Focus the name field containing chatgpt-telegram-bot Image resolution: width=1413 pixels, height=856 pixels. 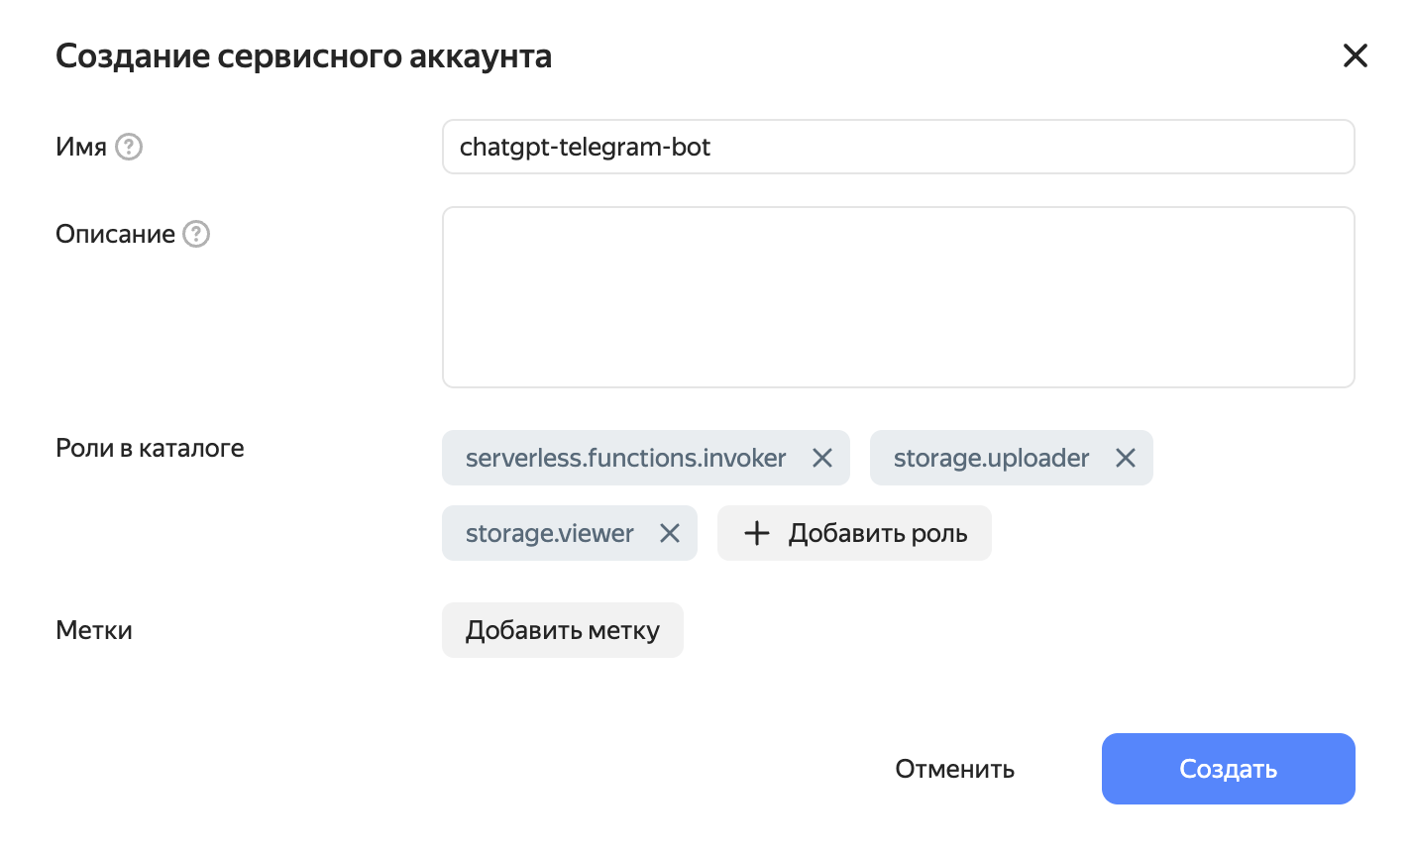(x=897, y=147)
